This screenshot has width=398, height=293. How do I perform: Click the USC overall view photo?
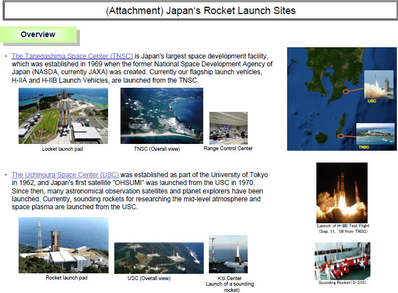click(x=159, y=258)
